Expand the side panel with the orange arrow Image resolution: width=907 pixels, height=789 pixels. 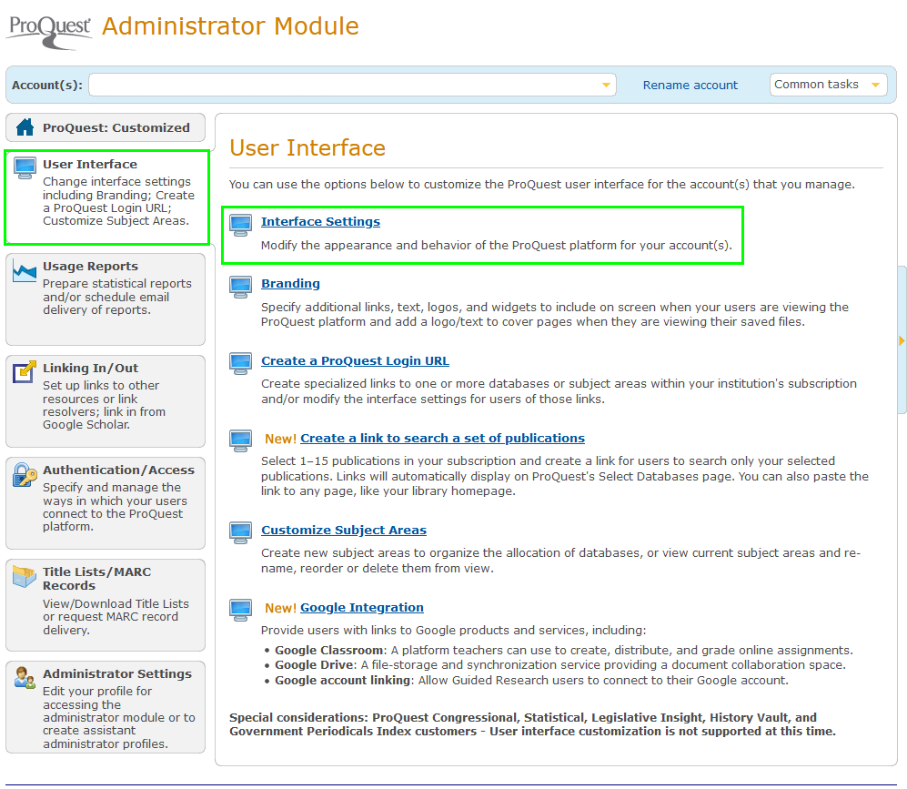point(902,340)
